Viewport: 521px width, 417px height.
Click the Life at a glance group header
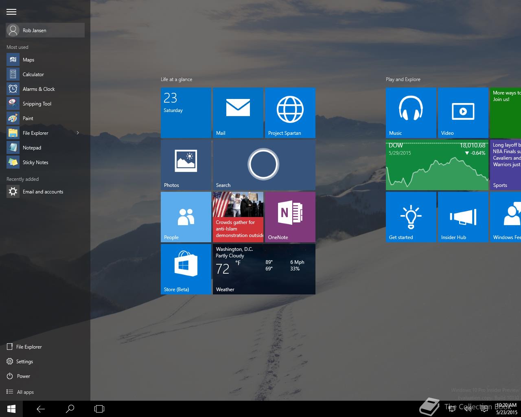click(x=176, y=79)
